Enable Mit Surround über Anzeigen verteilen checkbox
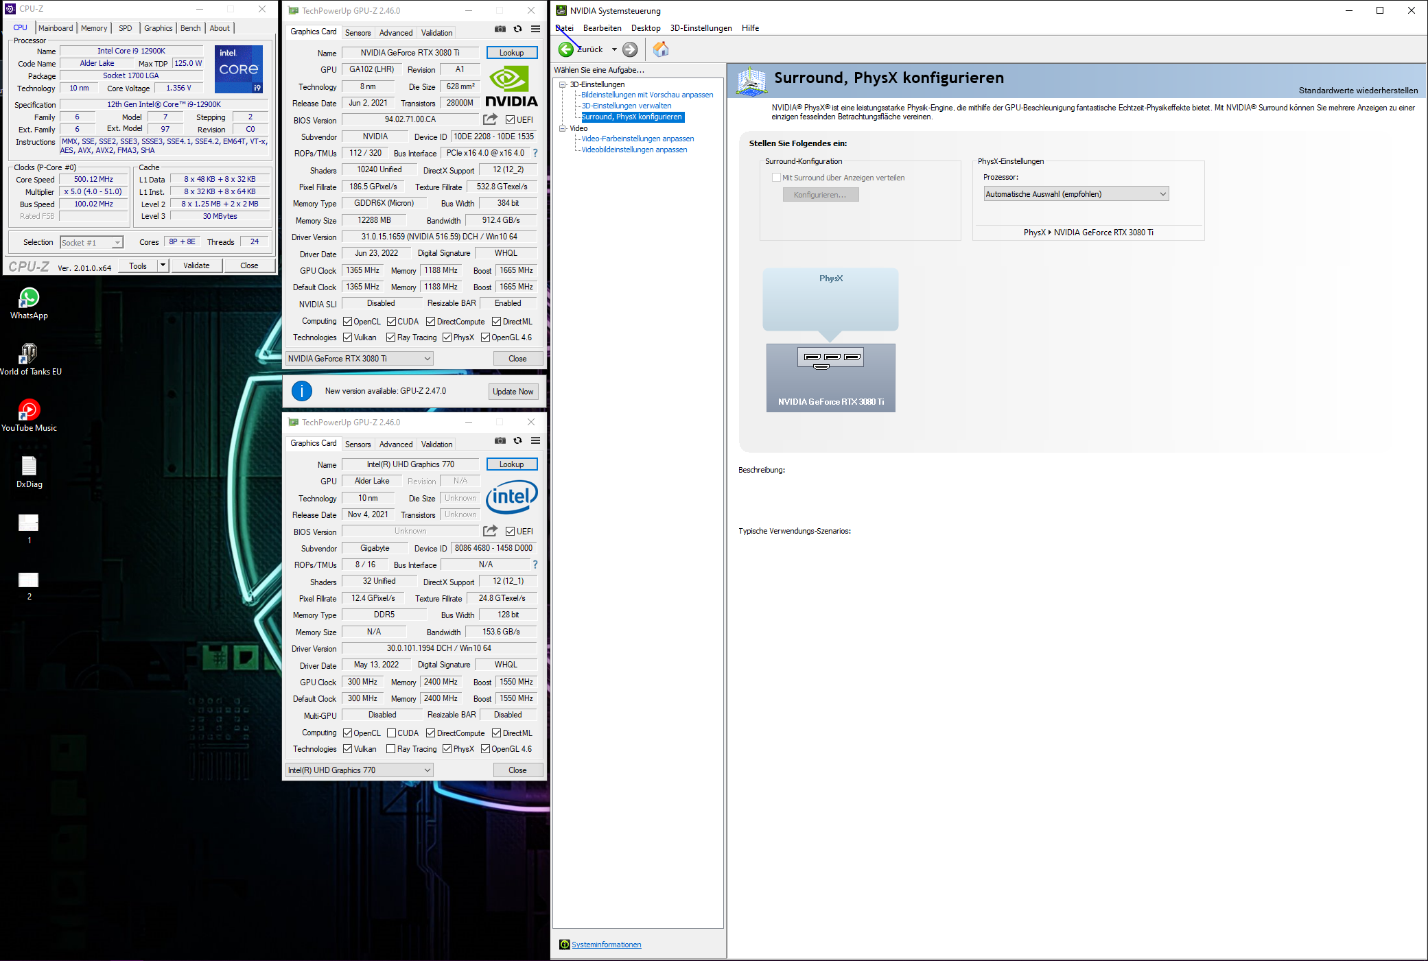This screenshot has height=961, width=1428. coord(776,178)
